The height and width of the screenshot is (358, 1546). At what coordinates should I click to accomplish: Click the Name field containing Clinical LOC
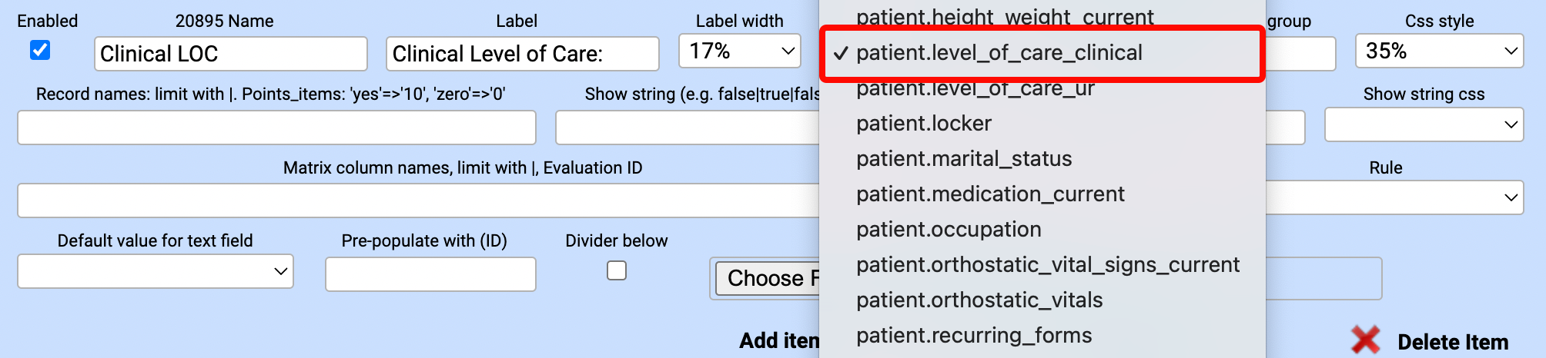pyautogui.click(x=230, y=54)
